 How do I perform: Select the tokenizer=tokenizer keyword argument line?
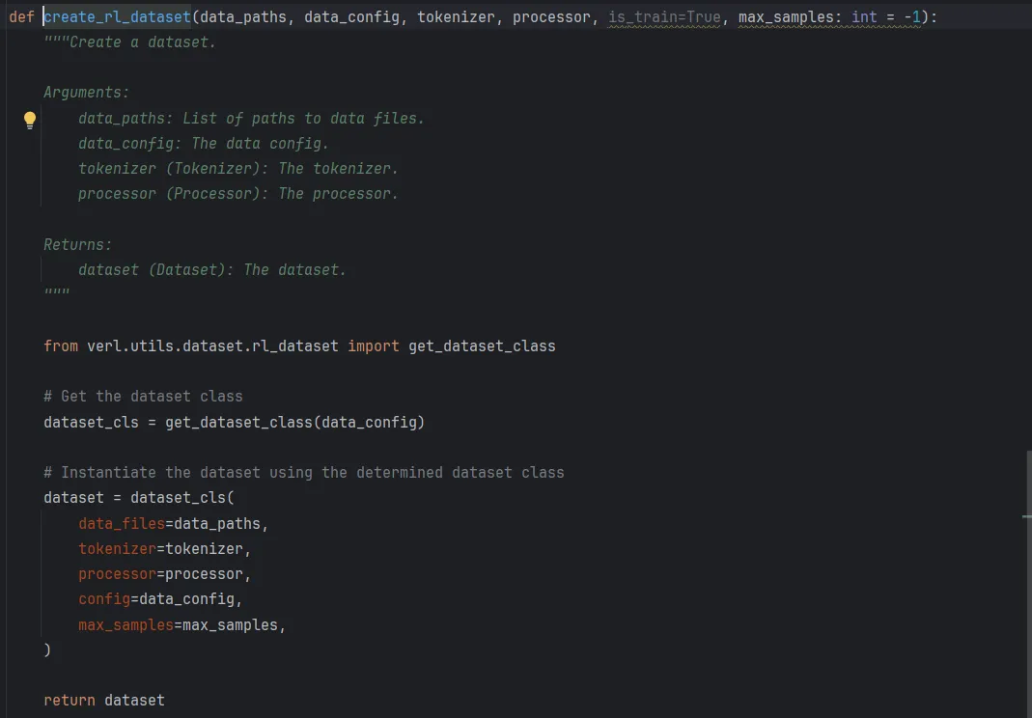click(164, 549)
